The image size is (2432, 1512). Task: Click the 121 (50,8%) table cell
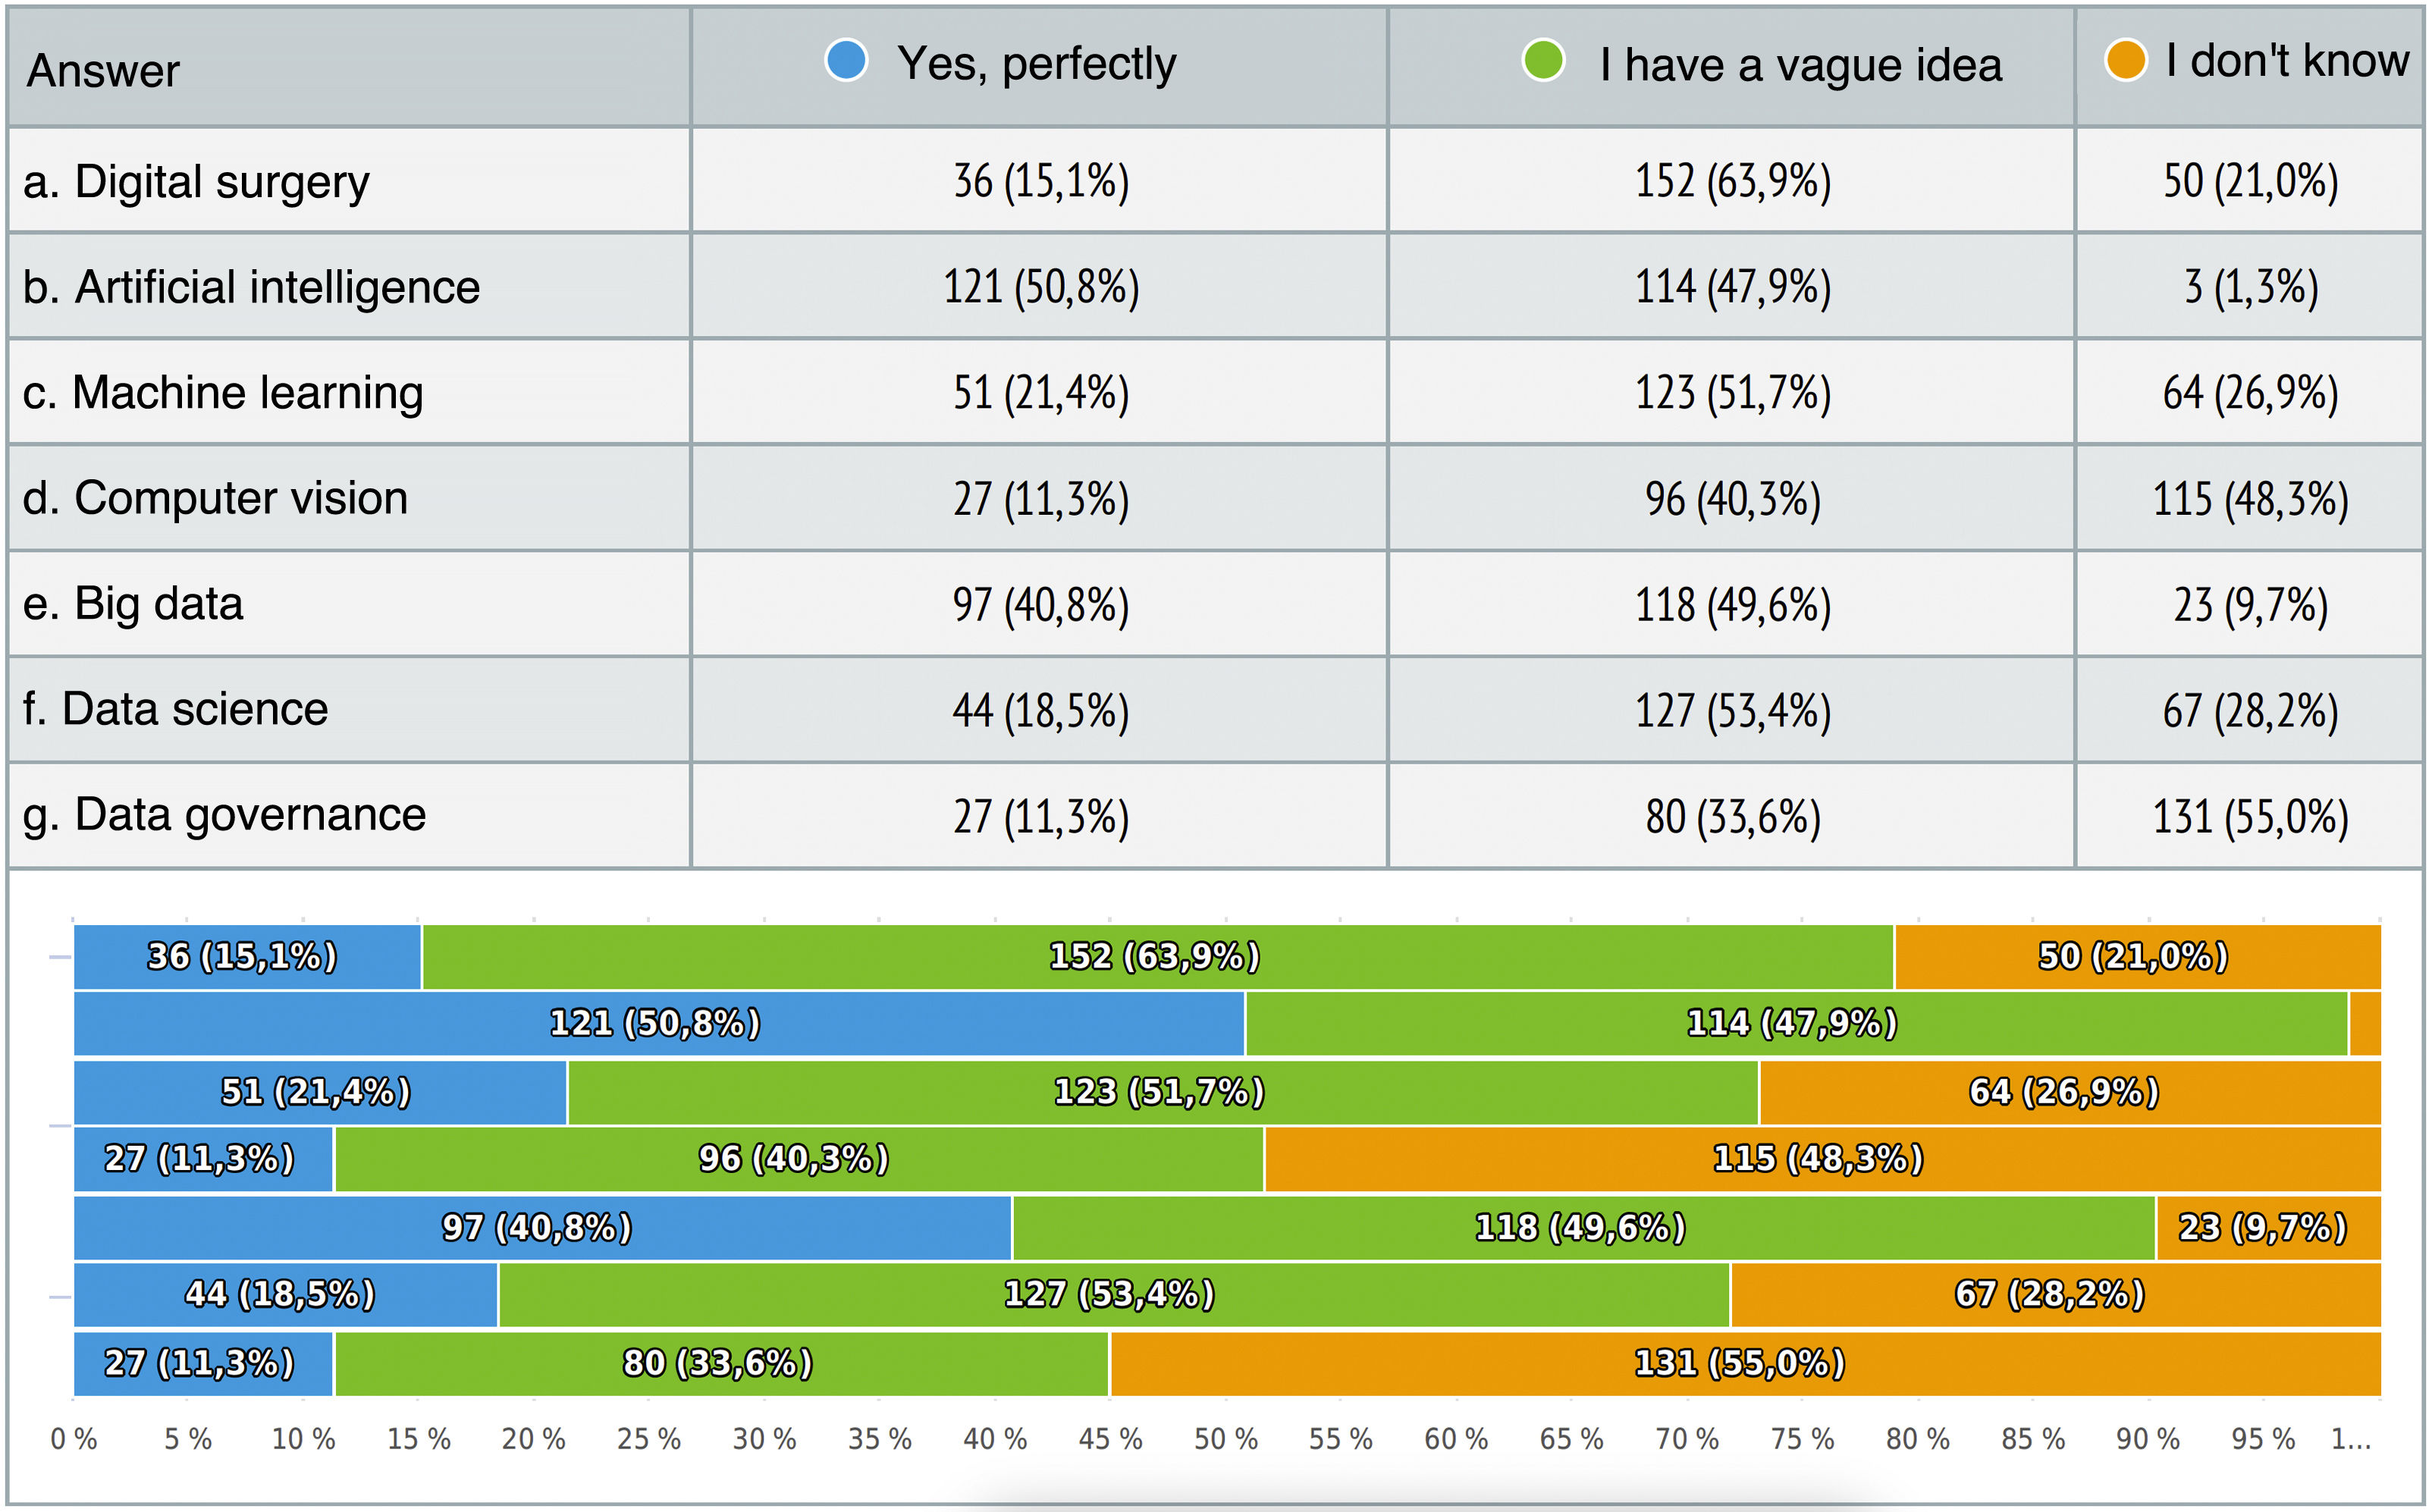1040,287
